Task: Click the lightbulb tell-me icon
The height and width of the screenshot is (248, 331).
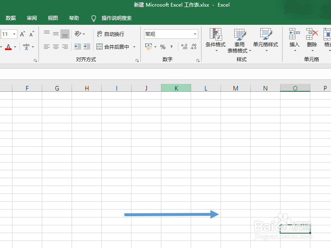Action: coord(94,18)
